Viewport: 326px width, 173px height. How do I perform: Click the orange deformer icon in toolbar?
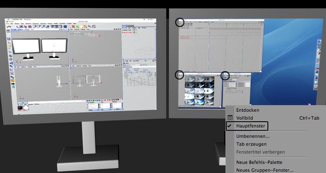[85, 26]
